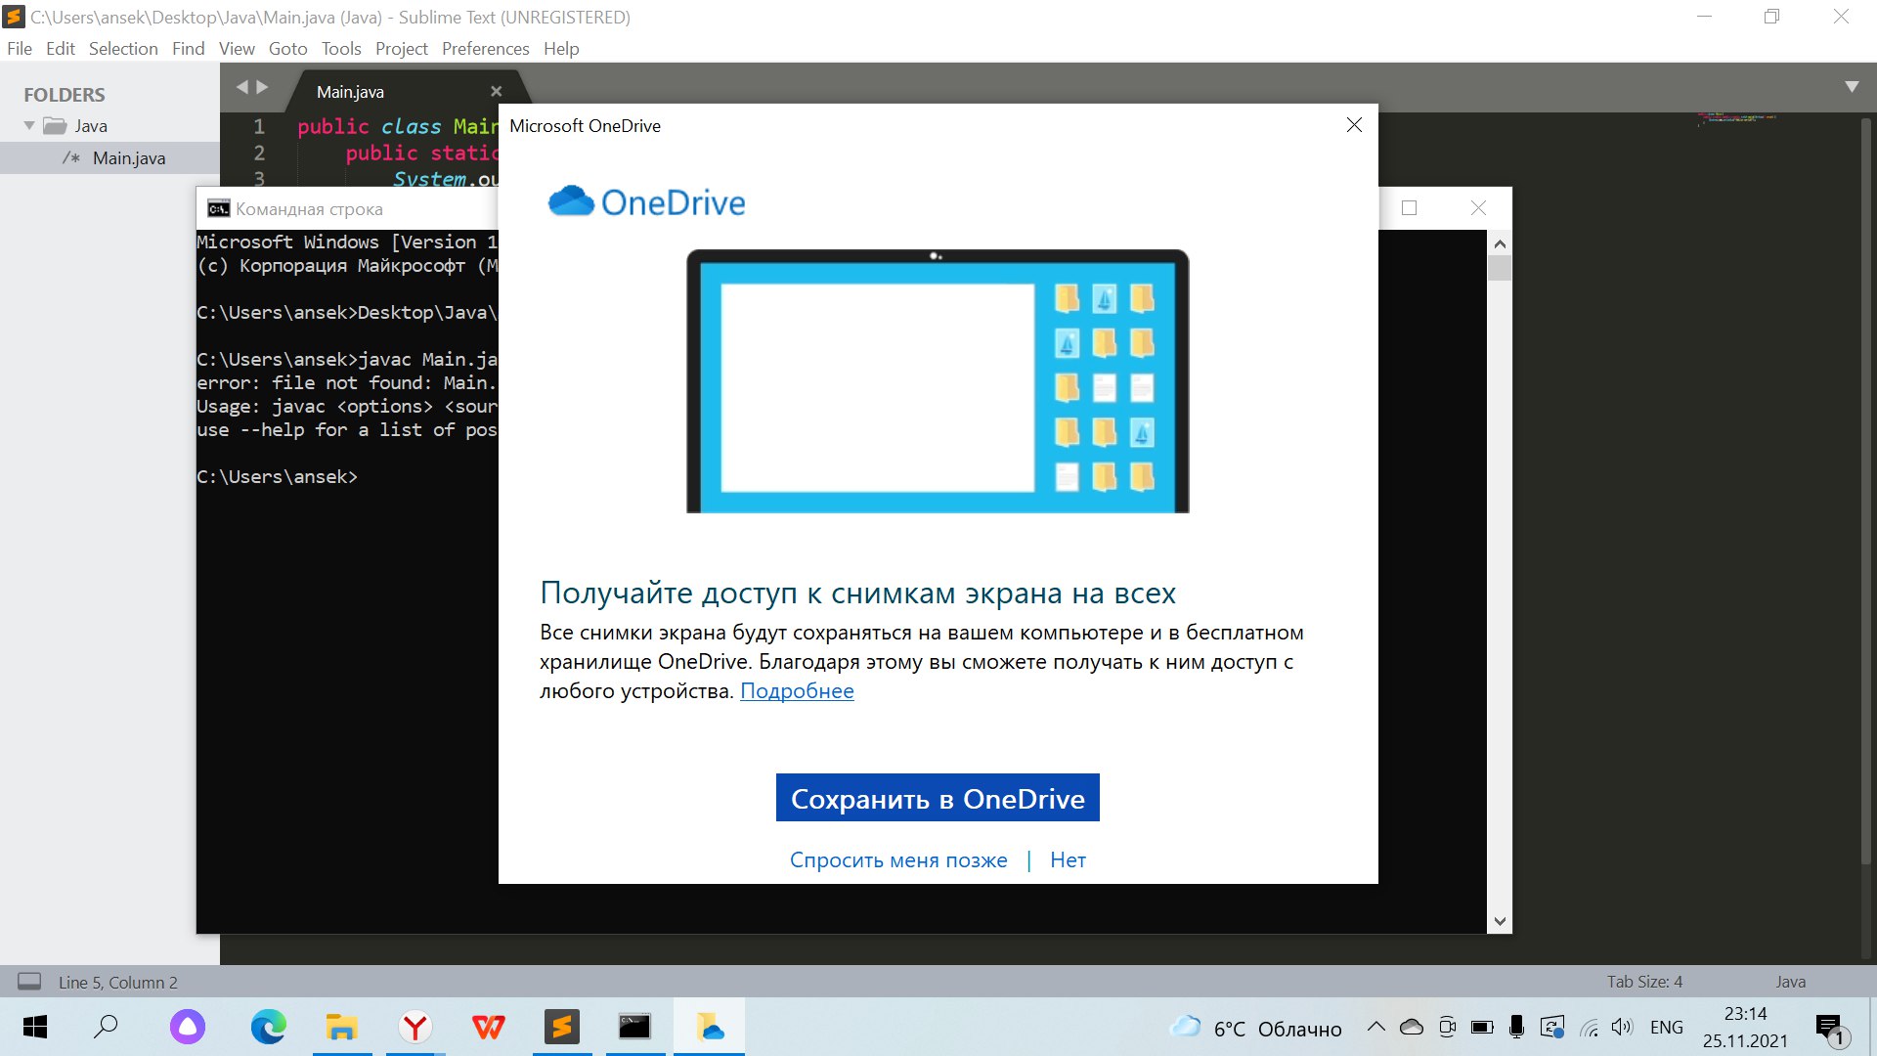Go to previous tab with left arrow
The image size is (1877, 1056).
pyautogui.click(x=241, y=87)
